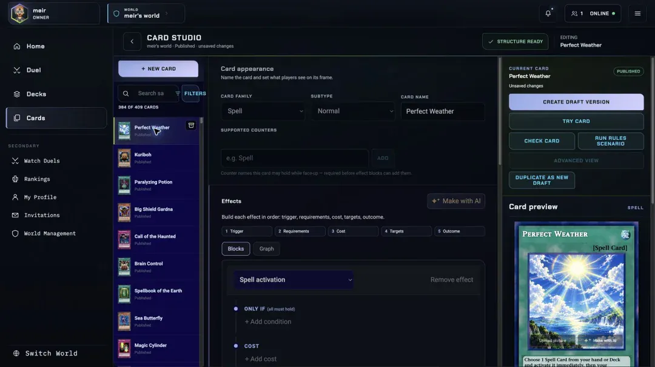Select step 4 Targets
The image size is (655, 367).
click(x=406, y=231)
